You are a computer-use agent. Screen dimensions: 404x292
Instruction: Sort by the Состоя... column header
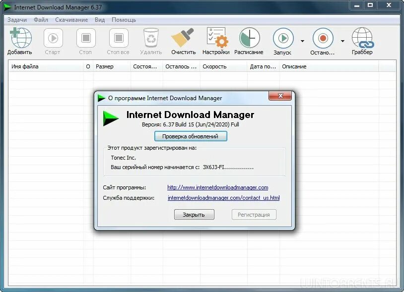[146, 66]
